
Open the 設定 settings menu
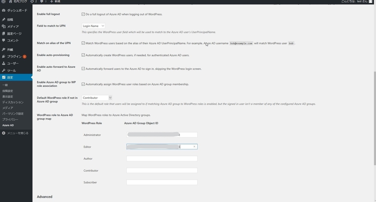[16, 77]
